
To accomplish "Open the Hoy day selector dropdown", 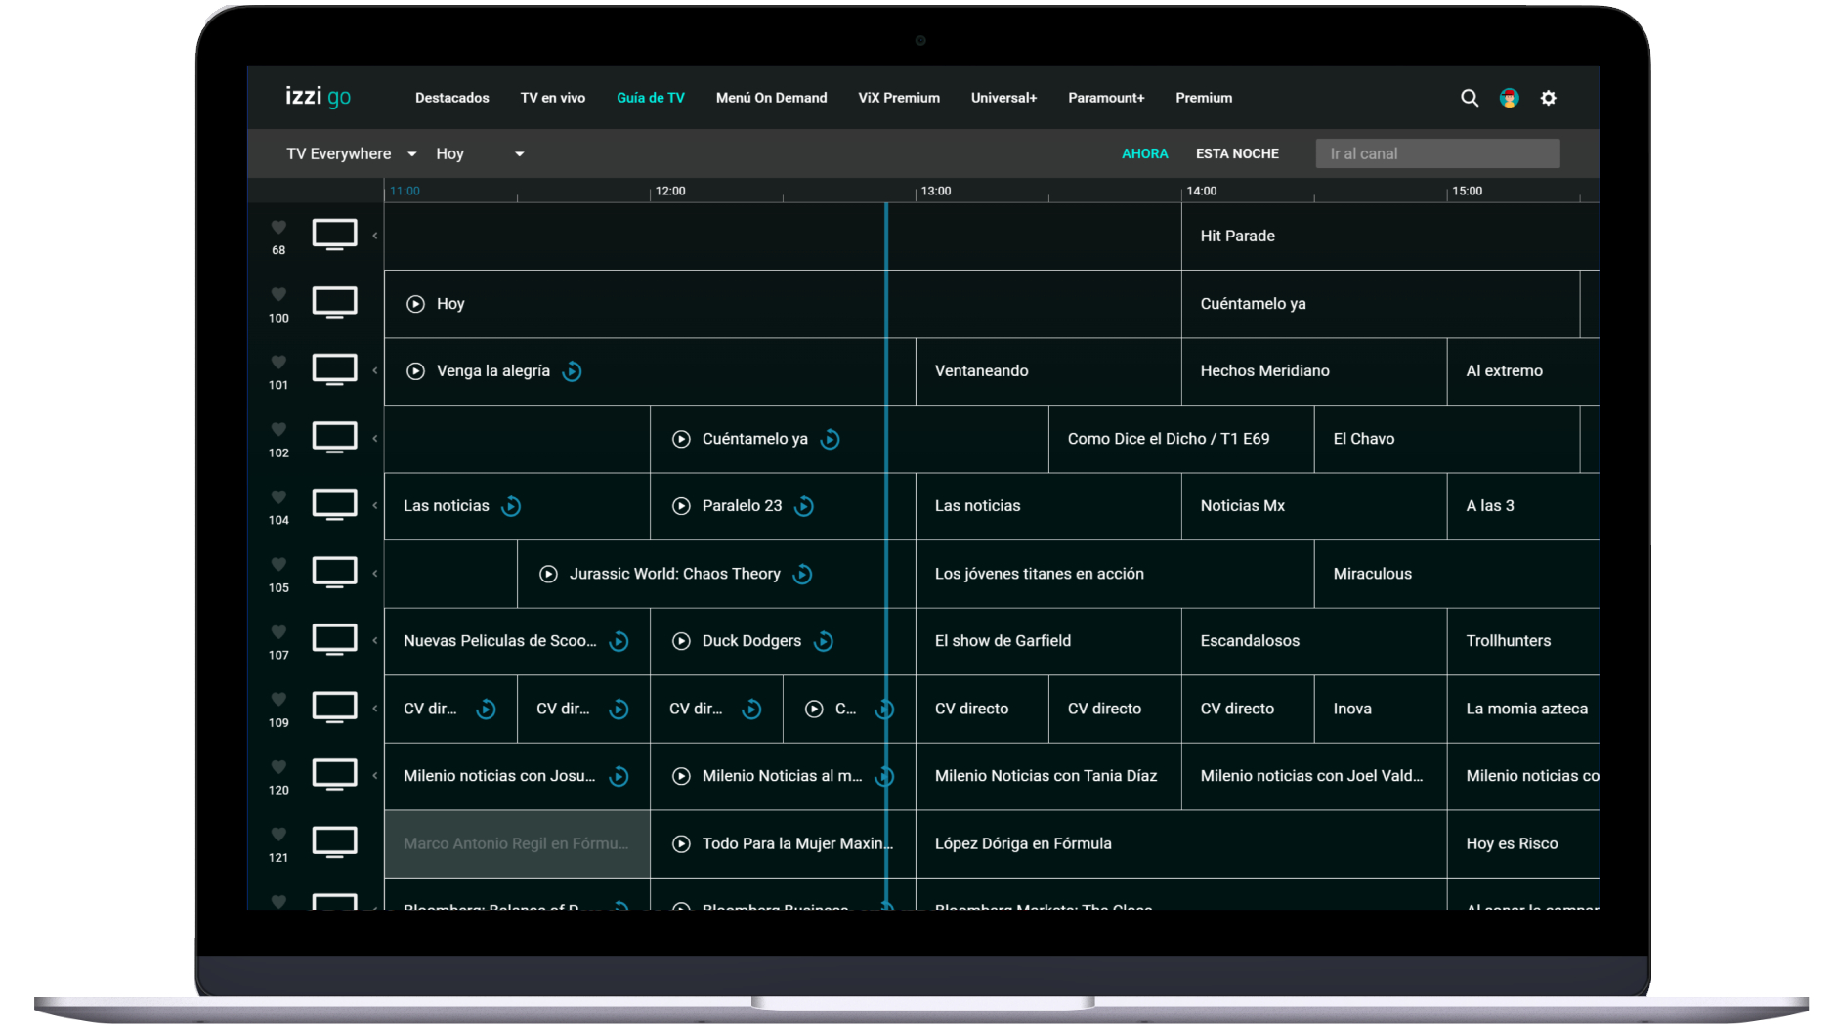I will 480,153.
